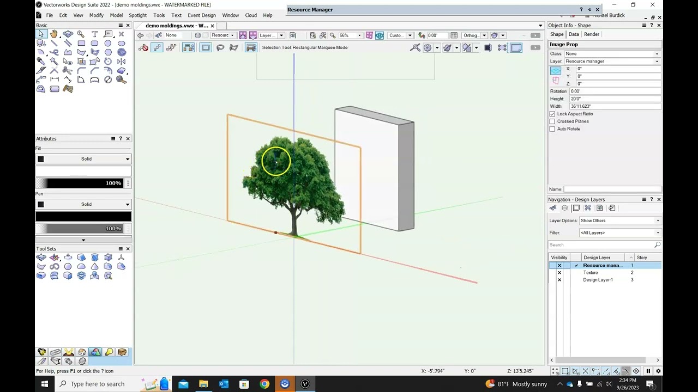The image size is (698, 392).
Task: Select the Oval tool
Action: click(x=121, y=43)
